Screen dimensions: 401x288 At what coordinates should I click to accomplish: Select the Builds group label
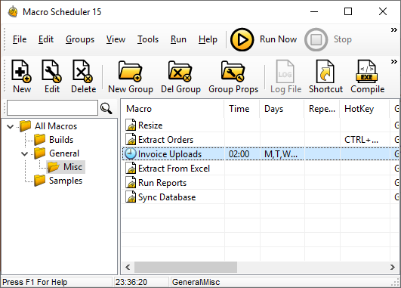(61, 140)
